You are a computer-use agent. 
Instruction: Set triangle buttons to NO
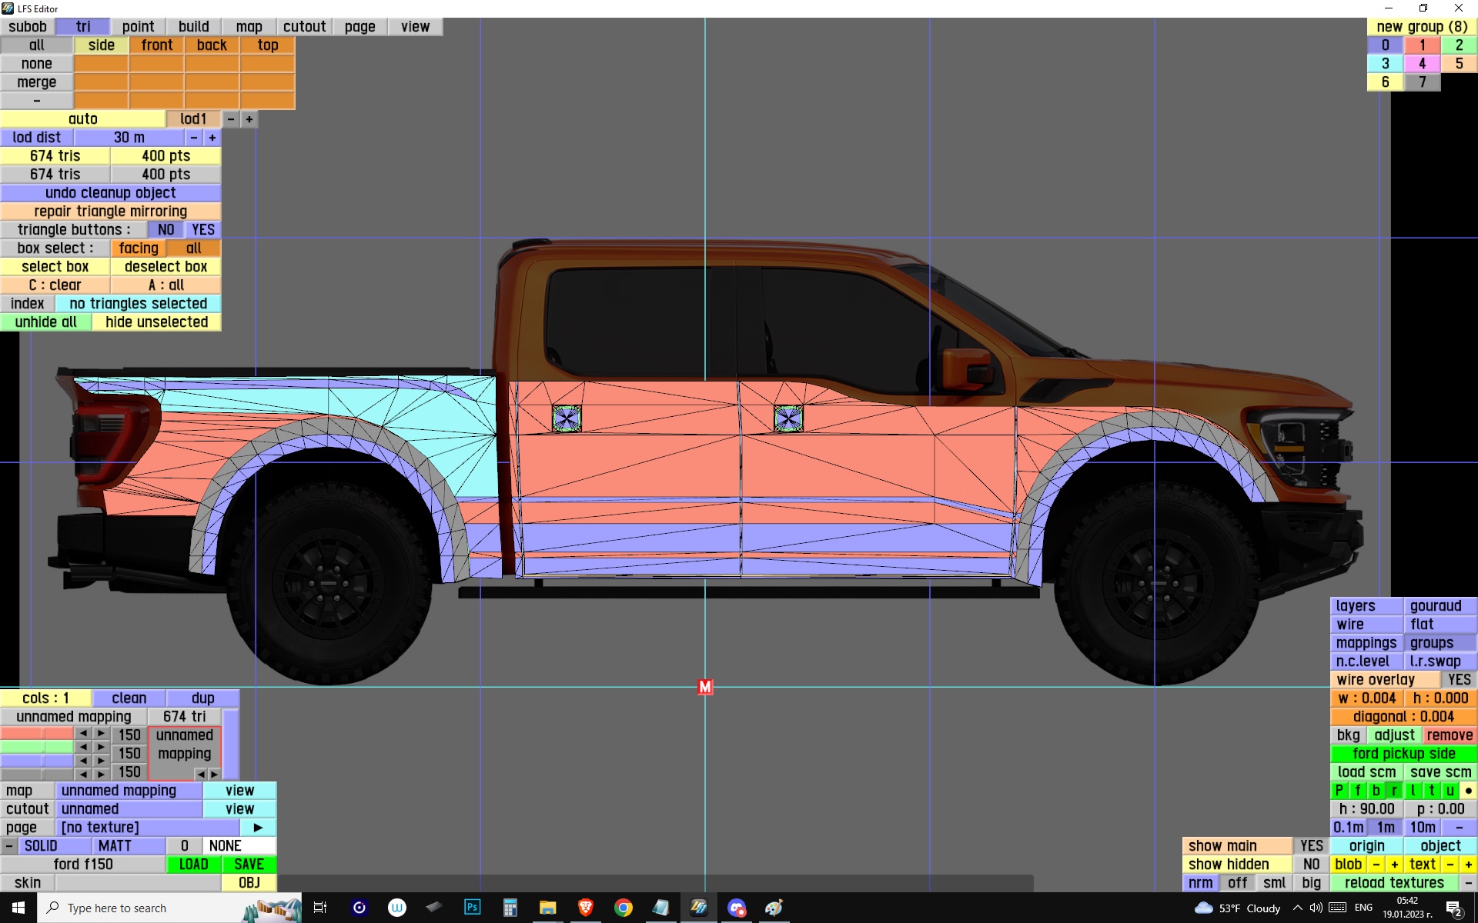point(166,230)
